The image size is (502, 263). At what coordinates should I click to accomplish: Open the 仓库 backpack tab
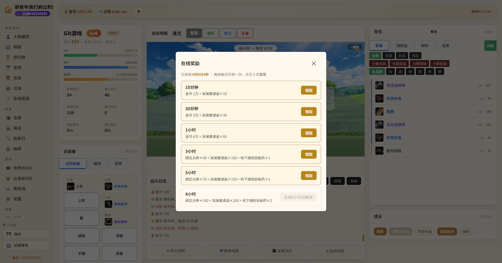pos(446,46)
